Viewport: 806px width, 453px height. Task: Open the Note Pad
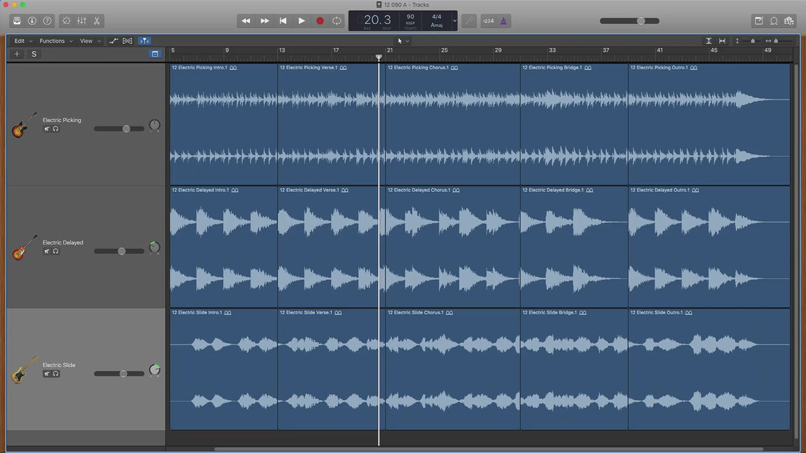click(759, 21)
